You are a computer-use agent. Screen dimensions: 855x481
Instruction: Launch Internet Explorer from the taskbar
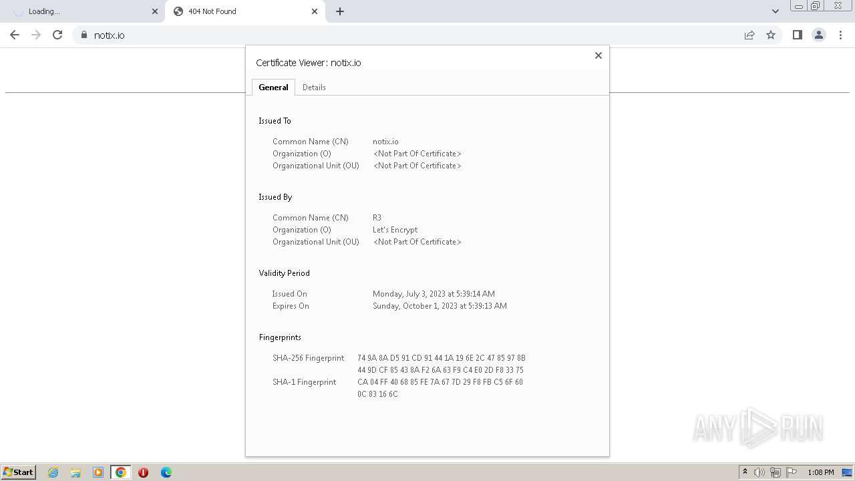53,472
